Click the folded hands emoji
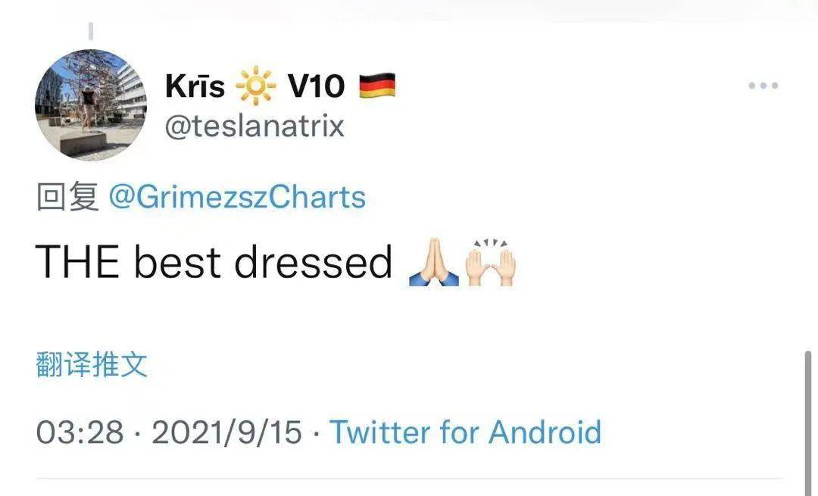Screen dimensions: 818x496 pyautogui.click(x=433, y=264)
